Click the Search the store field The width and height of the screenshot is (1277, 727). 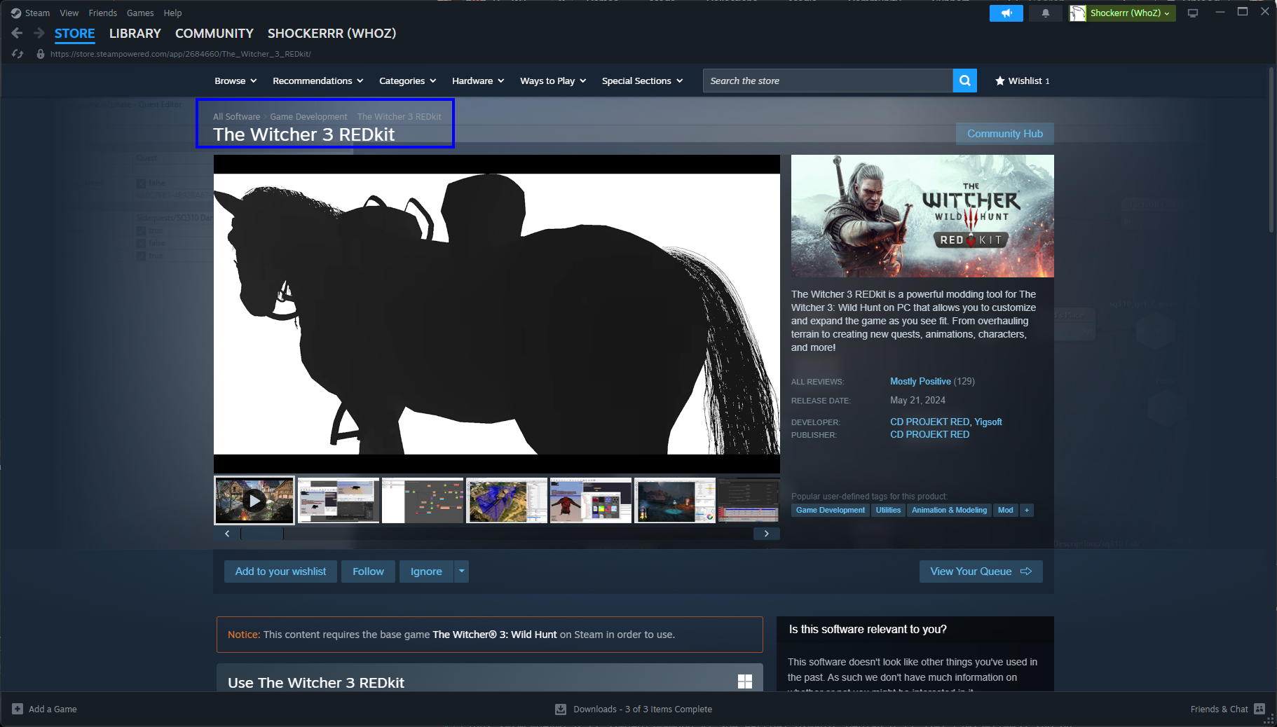click(828, 81)
